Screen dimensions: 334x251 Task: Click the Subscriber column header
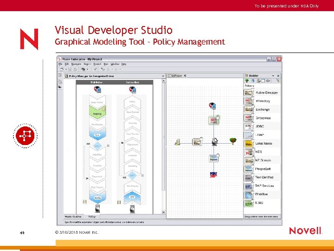[132, 82]
